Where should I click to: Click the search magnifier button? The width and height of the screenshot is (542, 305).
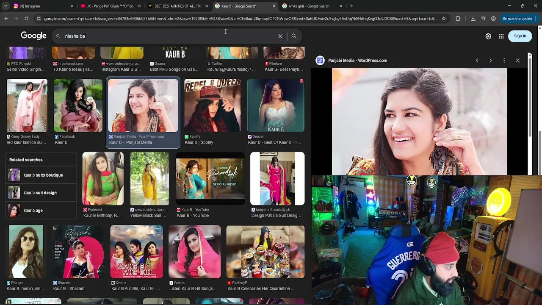[x=294, y=36]
